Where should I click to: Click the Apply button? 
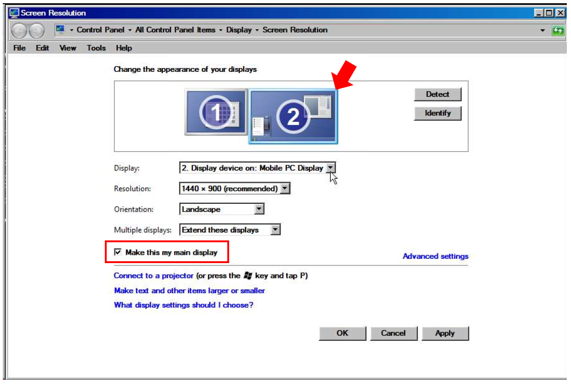pyautogui.click(x=444, y=334)
